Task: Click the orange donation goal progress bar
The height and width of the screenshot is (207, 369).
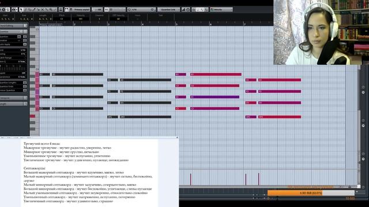Action: click(311, 193)
